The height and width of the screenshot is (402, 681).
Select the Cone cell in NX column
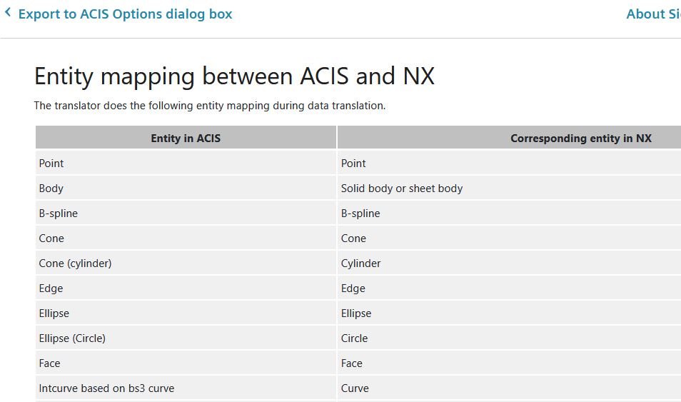point(509,238)
